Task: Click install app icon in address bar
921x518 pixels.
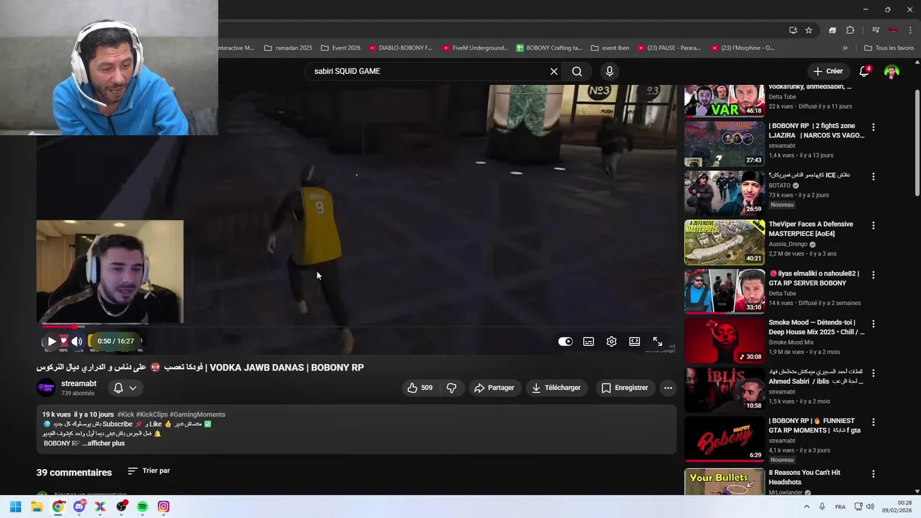Action: point(793,30)
